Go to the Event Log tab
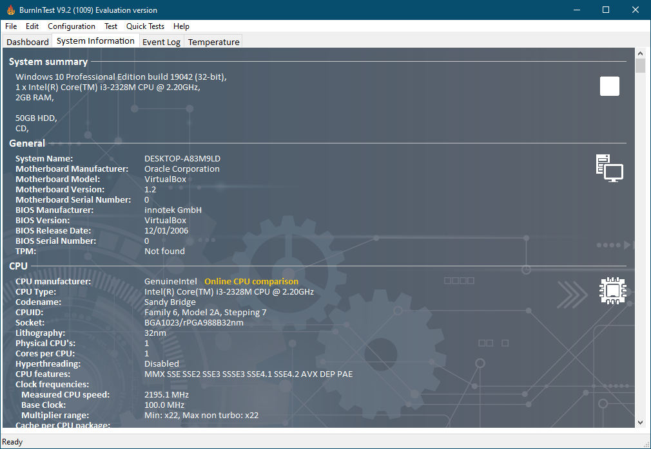651x449 pixels. (161, 42)
